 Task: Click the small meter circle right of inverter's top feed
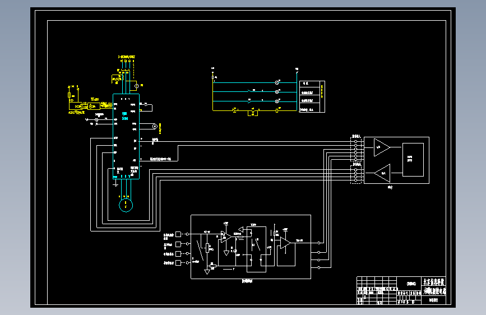(x=137, y=86)
